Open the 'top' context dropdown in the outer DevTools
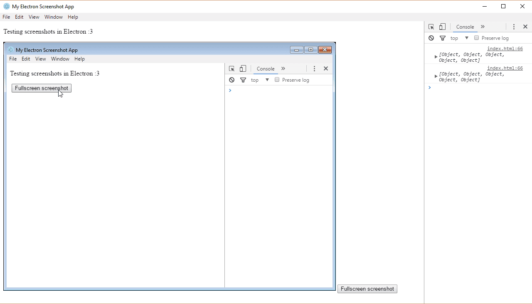 (459, 38)
